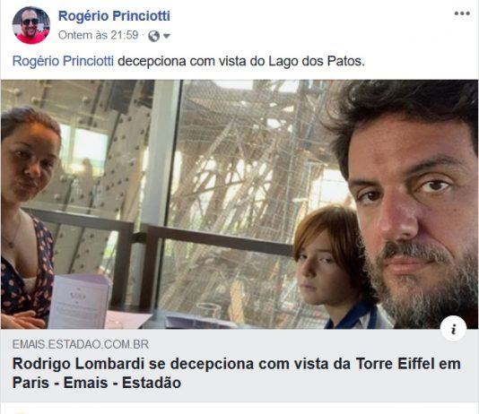
Task: Click the words Lago dos Patos in caption
Action: click(x=317, y=61)
